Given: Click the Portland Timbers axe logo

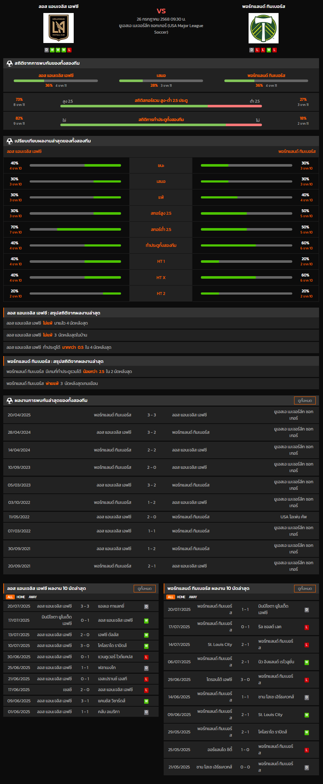Looking at the screenshot, I should click(263, 28).
